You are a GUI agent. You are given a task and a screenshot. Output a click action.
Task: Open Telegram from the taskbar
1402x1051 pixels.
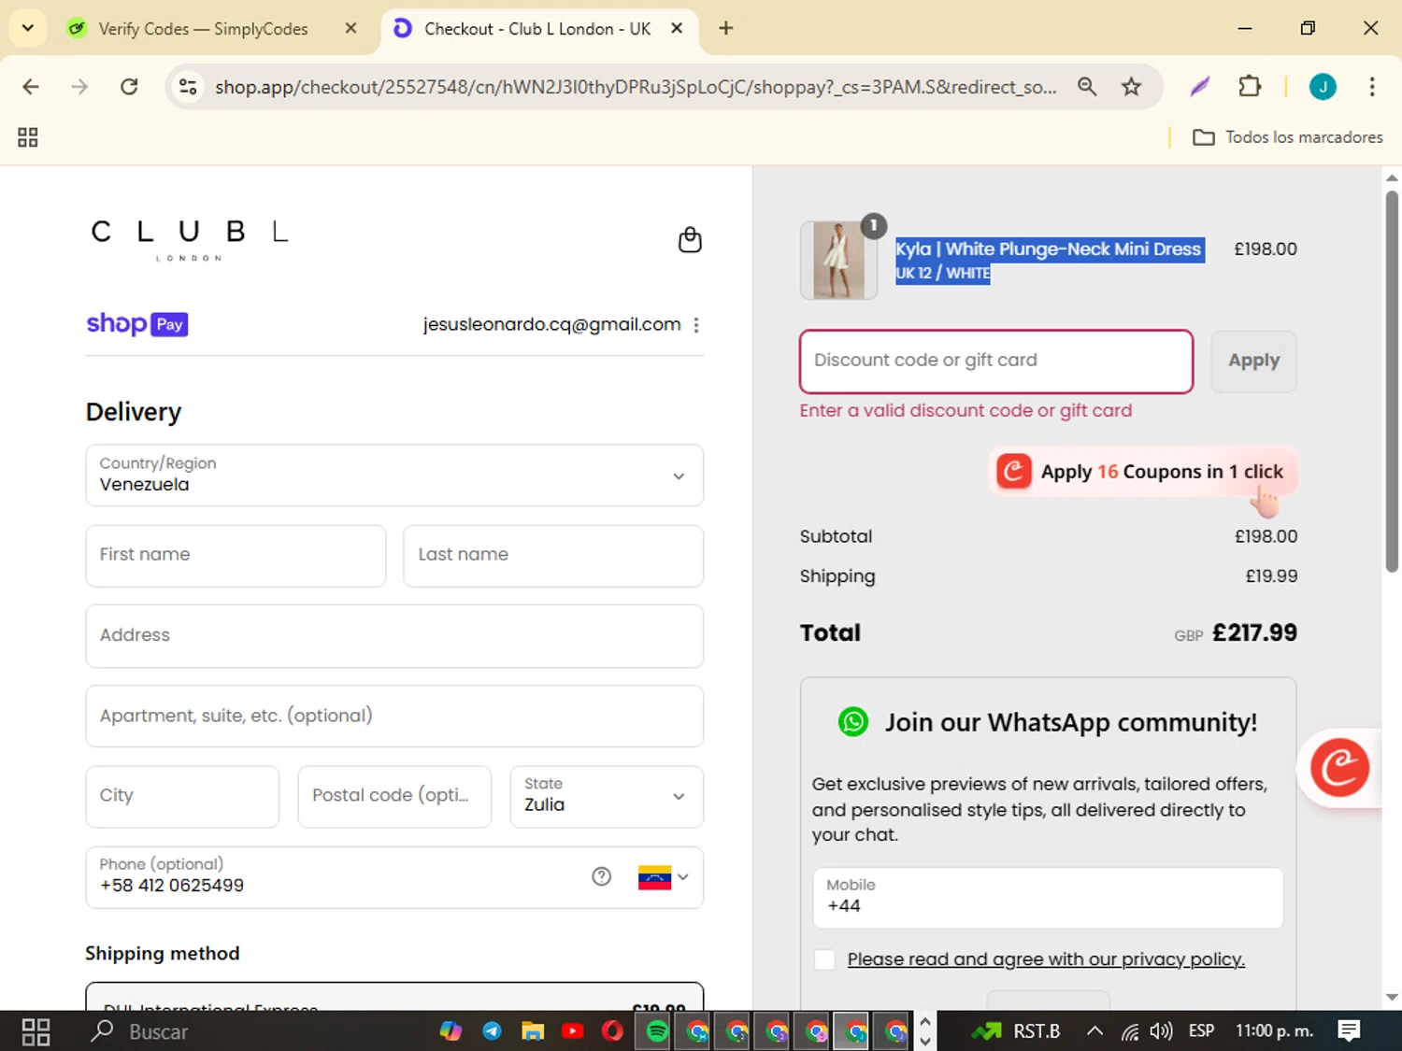click(x=492, y=1031)
